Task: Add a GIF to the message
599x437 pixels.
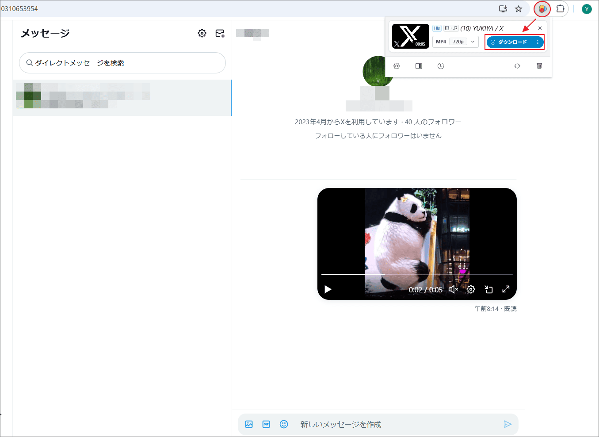Action: coord(266,424)
